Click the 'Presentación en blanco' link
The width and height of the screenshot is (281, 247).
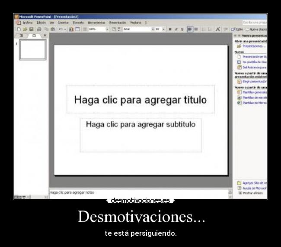pyautogui.click(x=255, y=57)
